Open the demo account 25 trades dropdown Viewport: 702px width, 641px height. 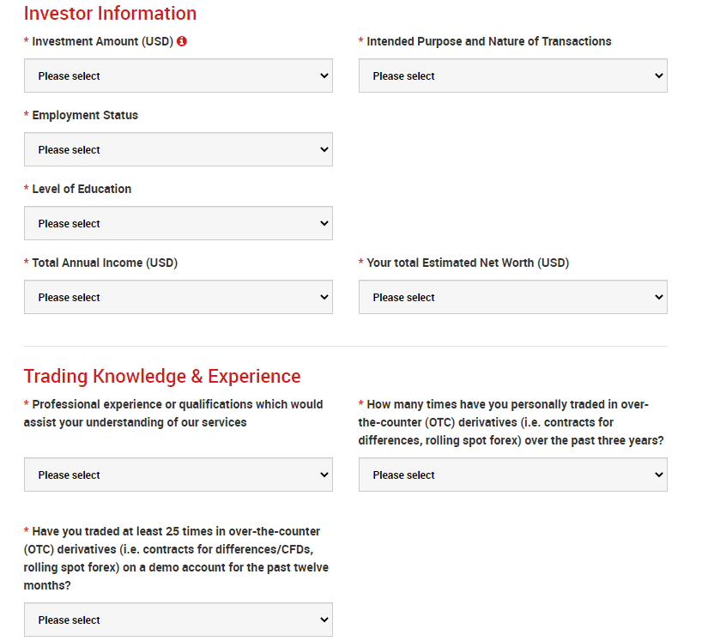tap(178, 620)
